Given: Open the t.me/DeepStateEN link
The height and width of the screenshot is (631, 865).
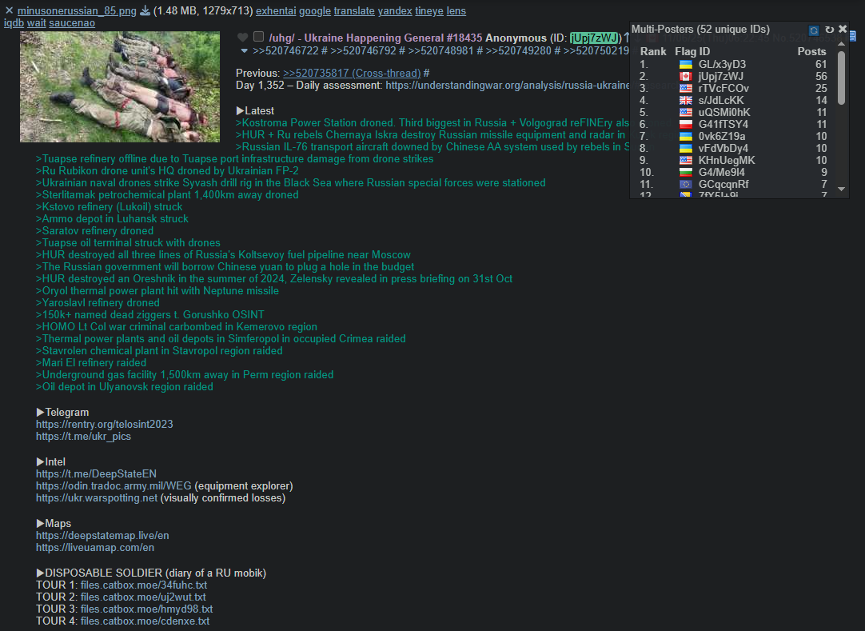Looking at the screenshot, I should click(96, 473).
